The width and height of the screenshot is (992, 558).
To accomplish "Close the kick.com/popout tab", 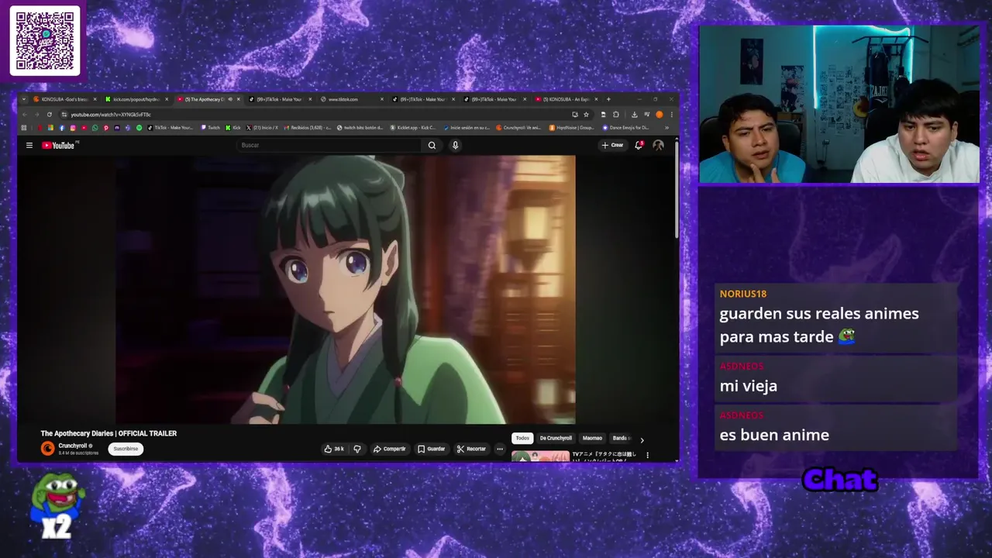I will tap(167, 99).
